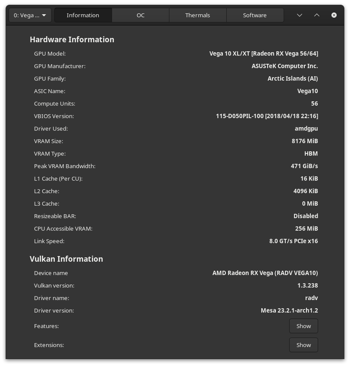Click the "Resizeable BAR:" label

(x=55, y=216)
